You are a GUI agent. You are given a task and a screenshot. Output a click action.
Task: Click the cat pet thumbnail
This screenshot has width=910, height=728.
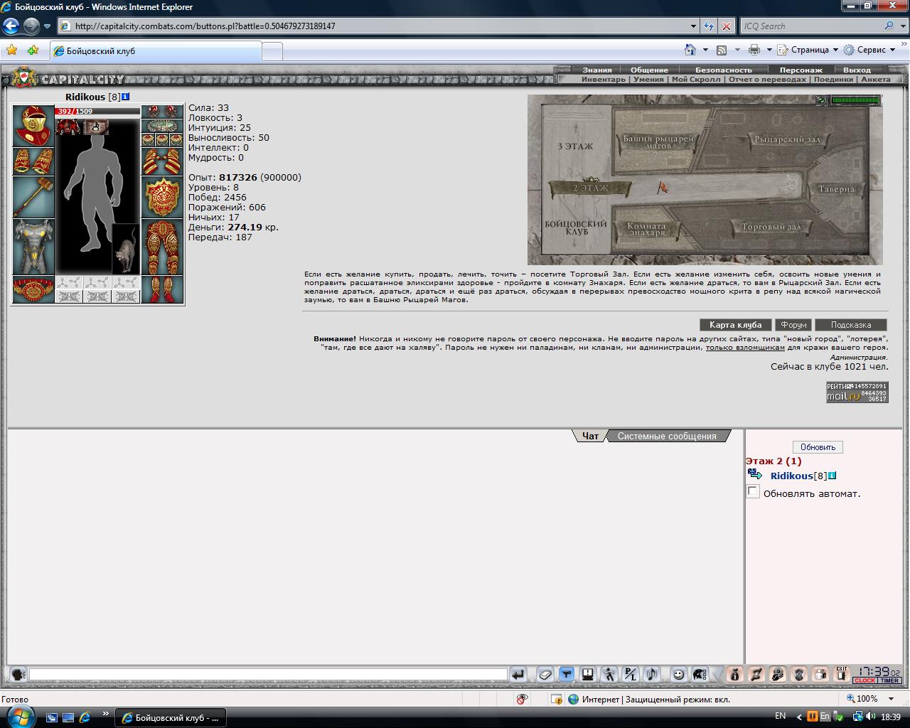126,249
